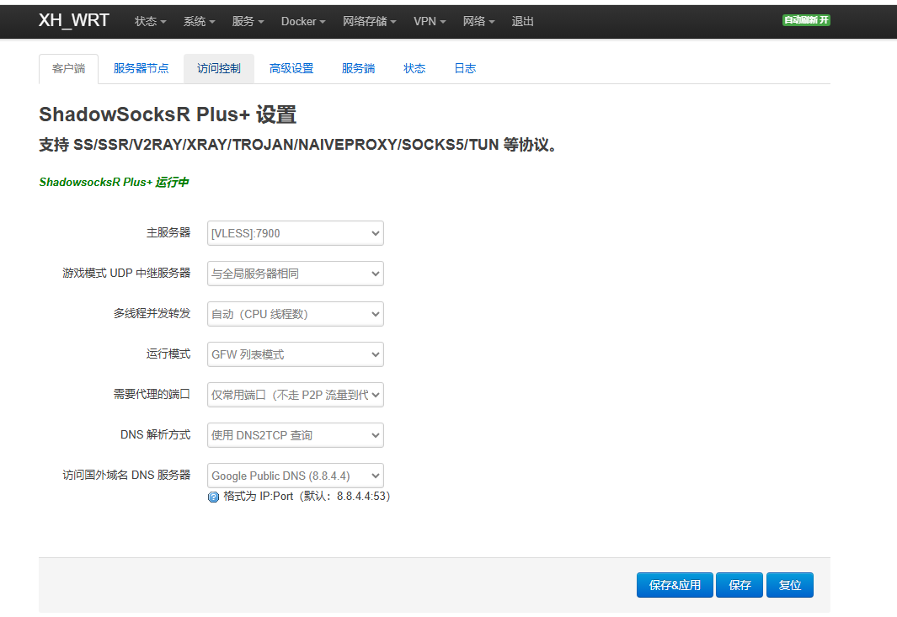Open the multithread concurrent forwarding dropdown

[295, 314]
